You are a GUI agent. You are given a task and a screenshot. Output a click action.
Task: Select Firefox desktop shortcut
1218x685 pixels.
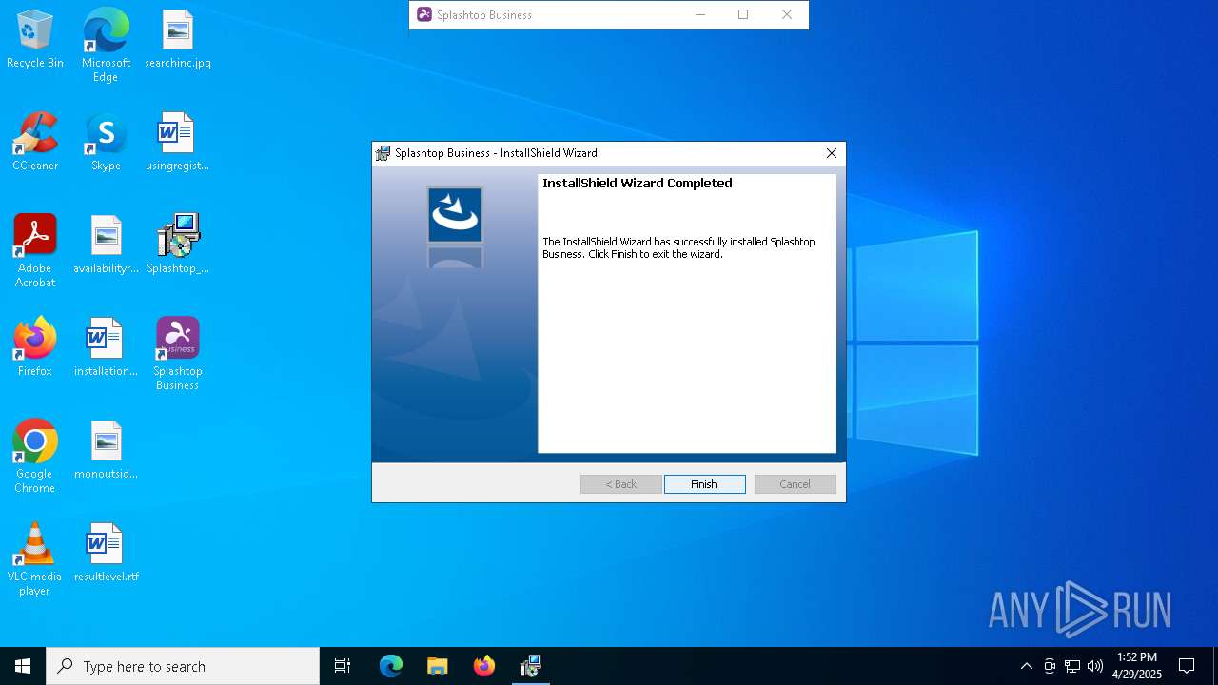(35, 348)
